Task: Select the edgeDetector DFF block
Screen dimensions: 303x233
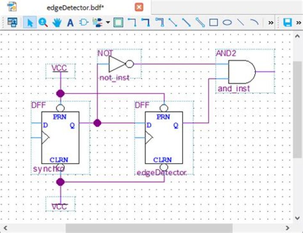Action: click(x=164, y=138)
